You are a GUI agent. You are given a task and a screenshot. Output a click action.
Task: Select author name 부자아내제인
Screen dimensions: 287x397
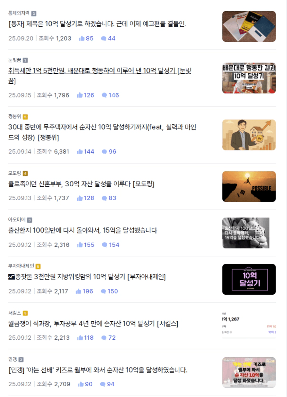point(21,266)
